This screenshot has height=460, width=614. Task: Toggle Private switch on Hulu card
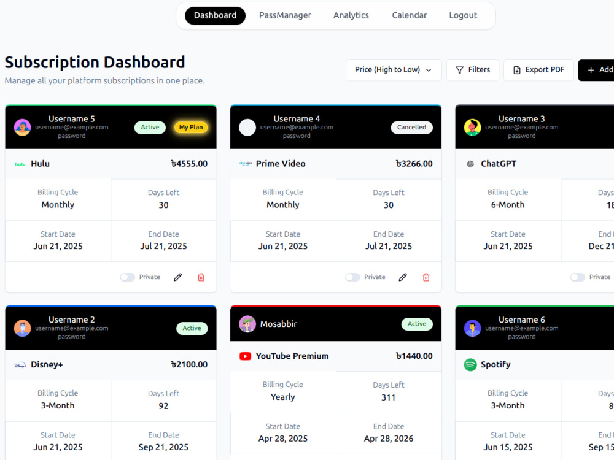127,277
